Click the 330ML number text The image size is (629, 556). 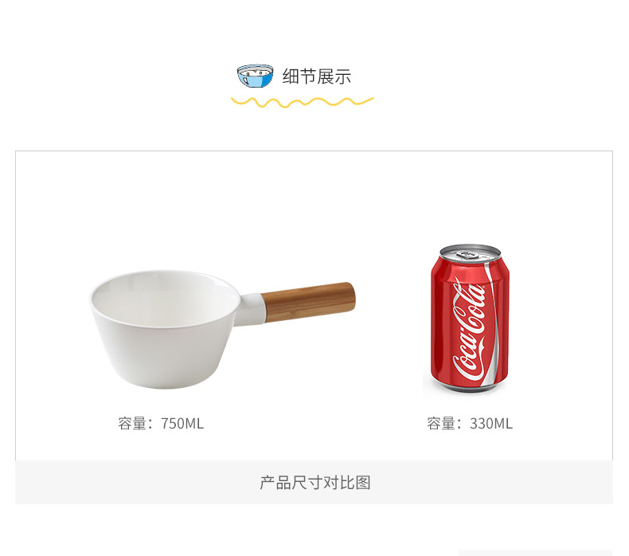pos(491,424)
